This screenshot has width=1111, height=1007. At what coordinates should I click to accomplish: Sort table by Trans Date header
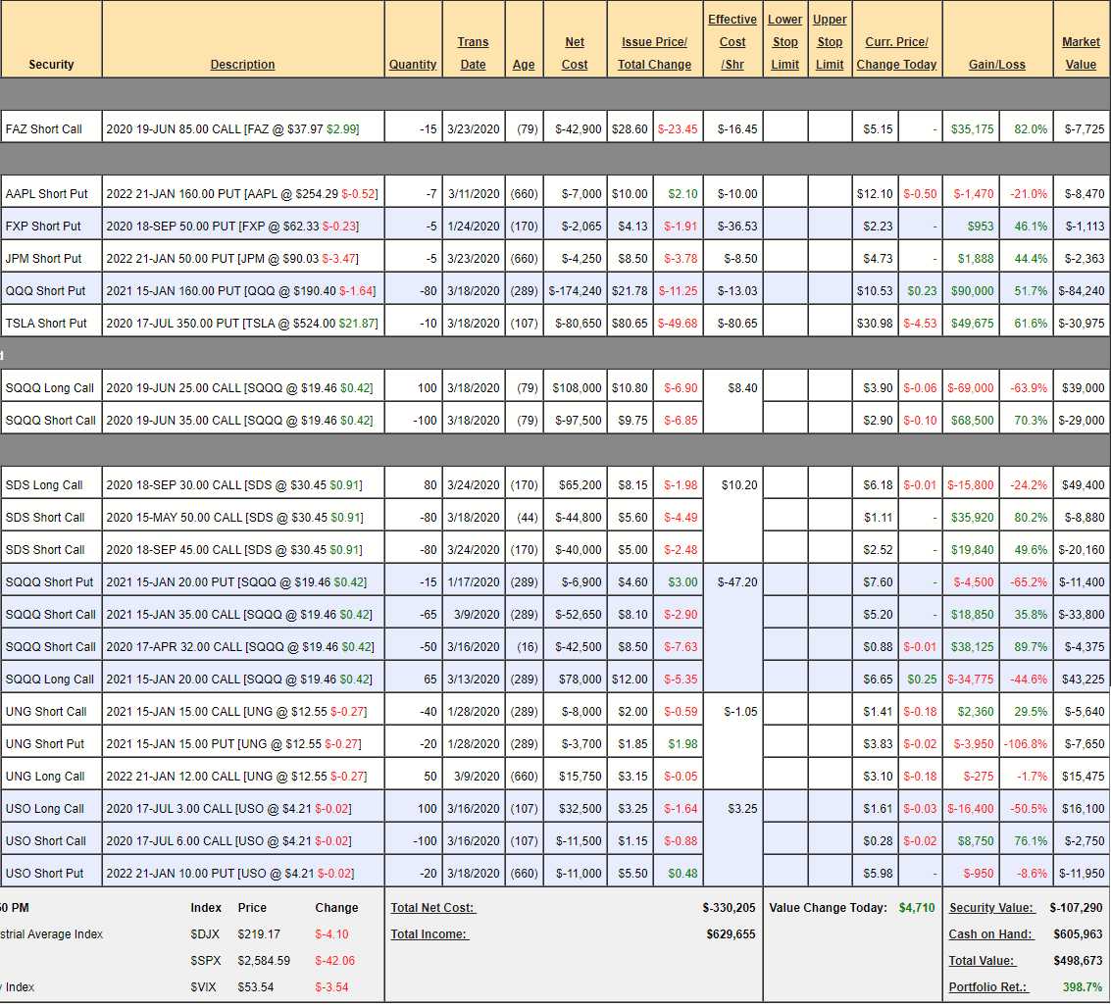tap(473, 53)
